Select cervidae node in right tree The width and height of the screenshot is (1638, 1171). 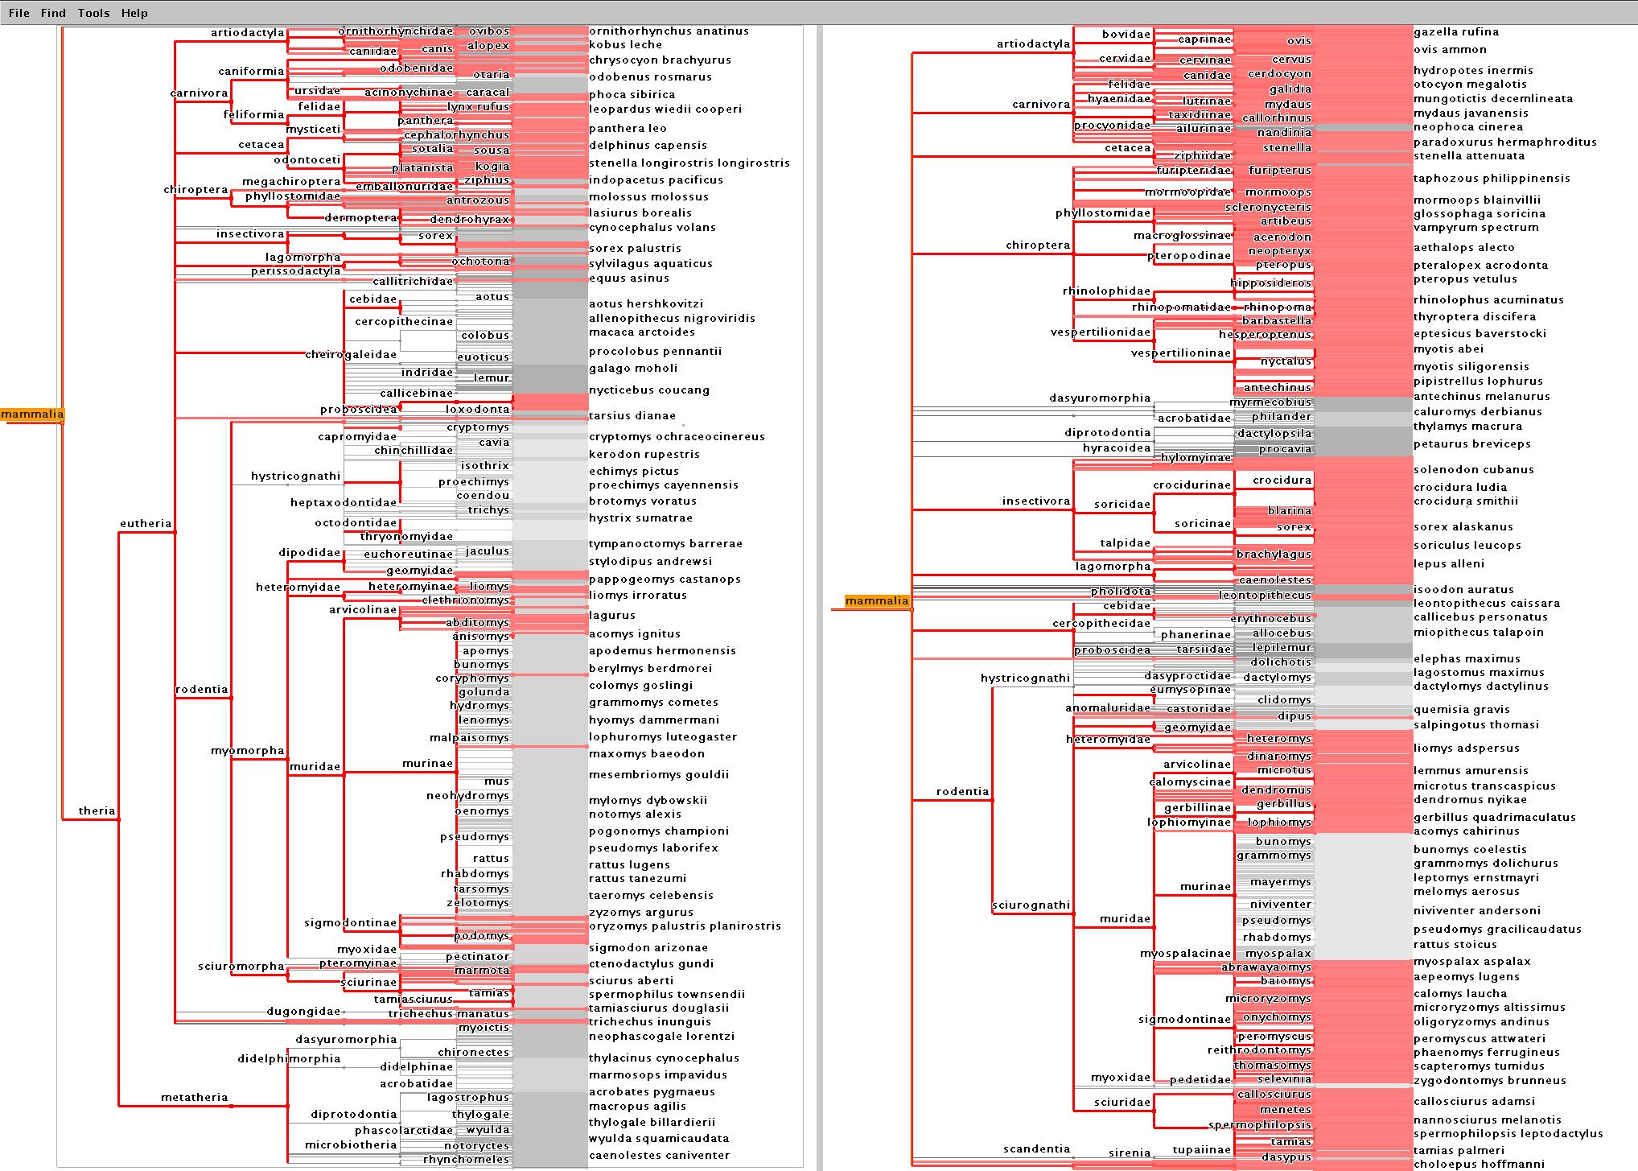(1125, 58)
